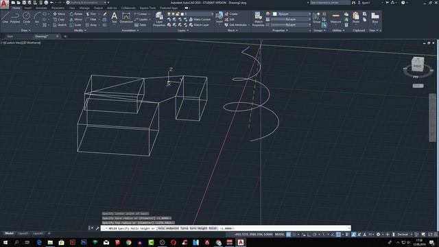Toggle grid display in status bar
This screenshot has height=247, width=439.
pyautogui.click(x=288, y=235)
